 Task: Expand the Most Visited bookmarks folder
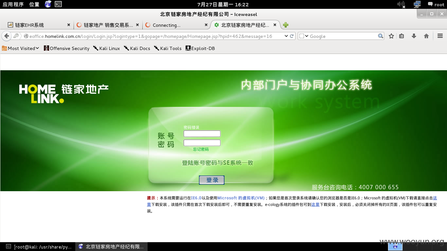tap(21, 48)
